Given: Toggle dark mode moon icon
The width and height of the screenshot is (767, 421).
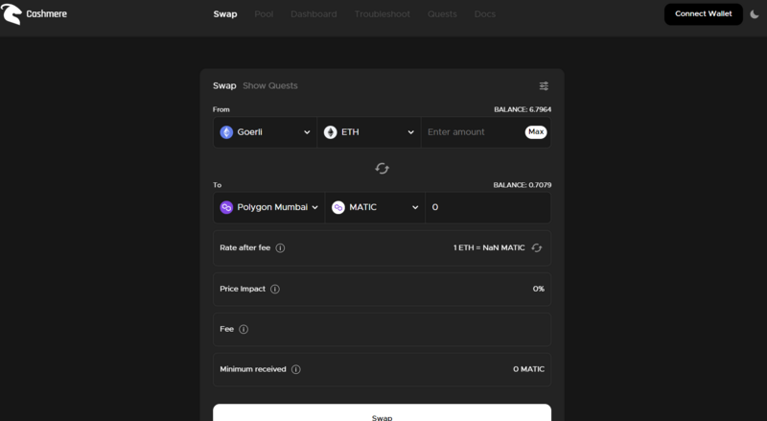Looking at the screenshot, I should (x=755, y=14).
